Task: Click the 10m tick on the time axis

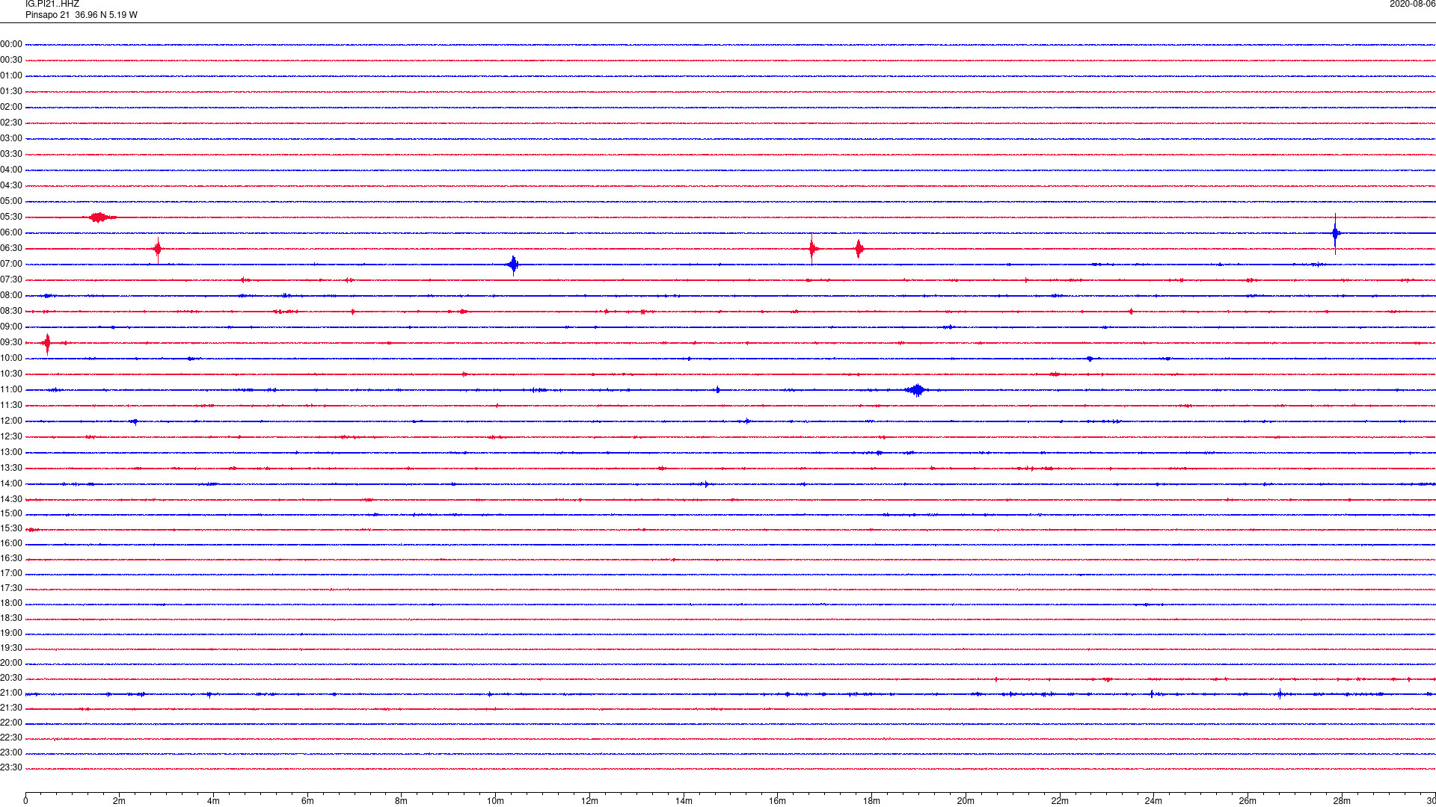Action: click(495, 801)
